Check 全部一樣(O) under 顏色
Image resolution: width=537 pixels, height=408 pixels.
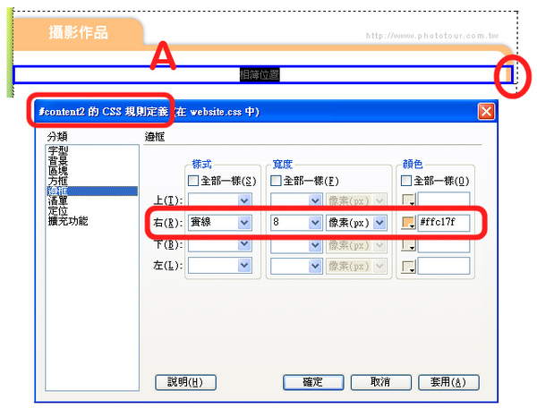click(406, 181)
